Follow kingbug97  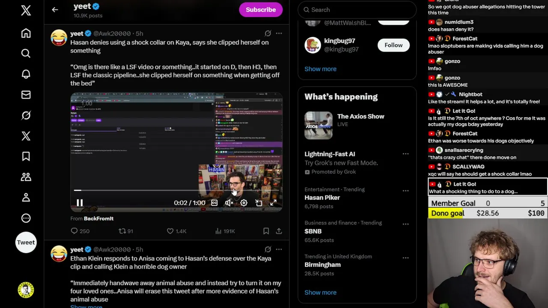(393, 45)
